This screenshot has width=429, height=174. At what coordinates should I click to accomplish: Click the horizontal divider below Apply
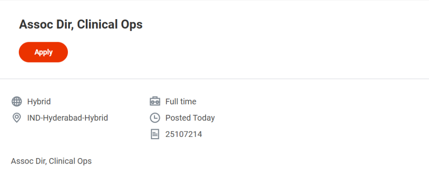click(214, 78)
